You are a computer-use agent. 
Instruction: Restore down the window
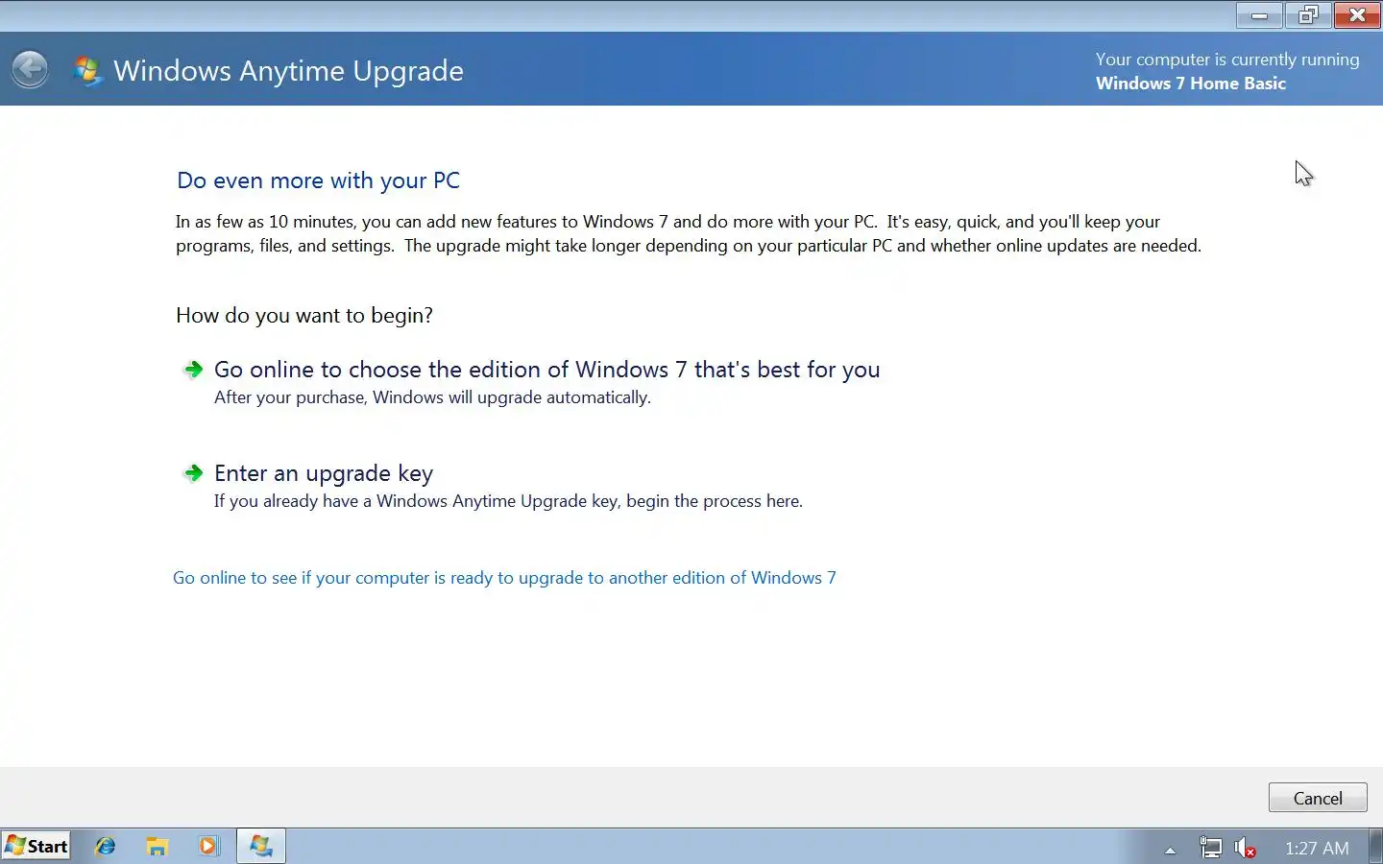click(1308, 15)
